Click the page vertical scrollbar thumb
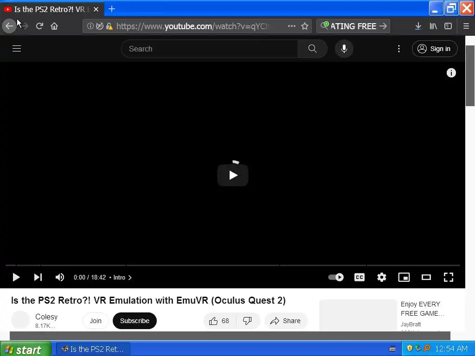475x356 pixels. pyautogui.click(x=470, y=76)
